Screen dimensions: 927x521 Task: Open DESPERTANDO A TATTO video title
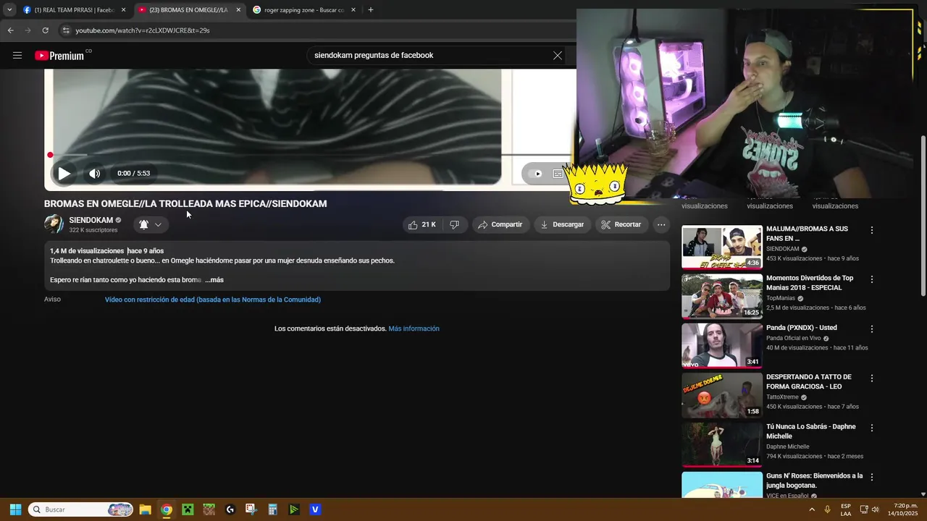[x=808, y=381]
